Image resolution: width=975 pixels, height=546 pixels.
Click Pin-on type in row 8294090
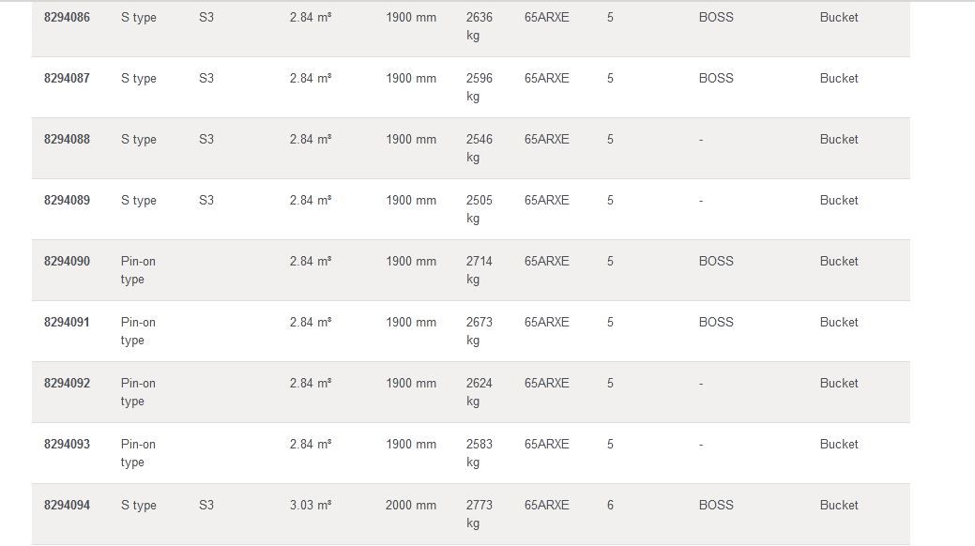tap(138, 270)
